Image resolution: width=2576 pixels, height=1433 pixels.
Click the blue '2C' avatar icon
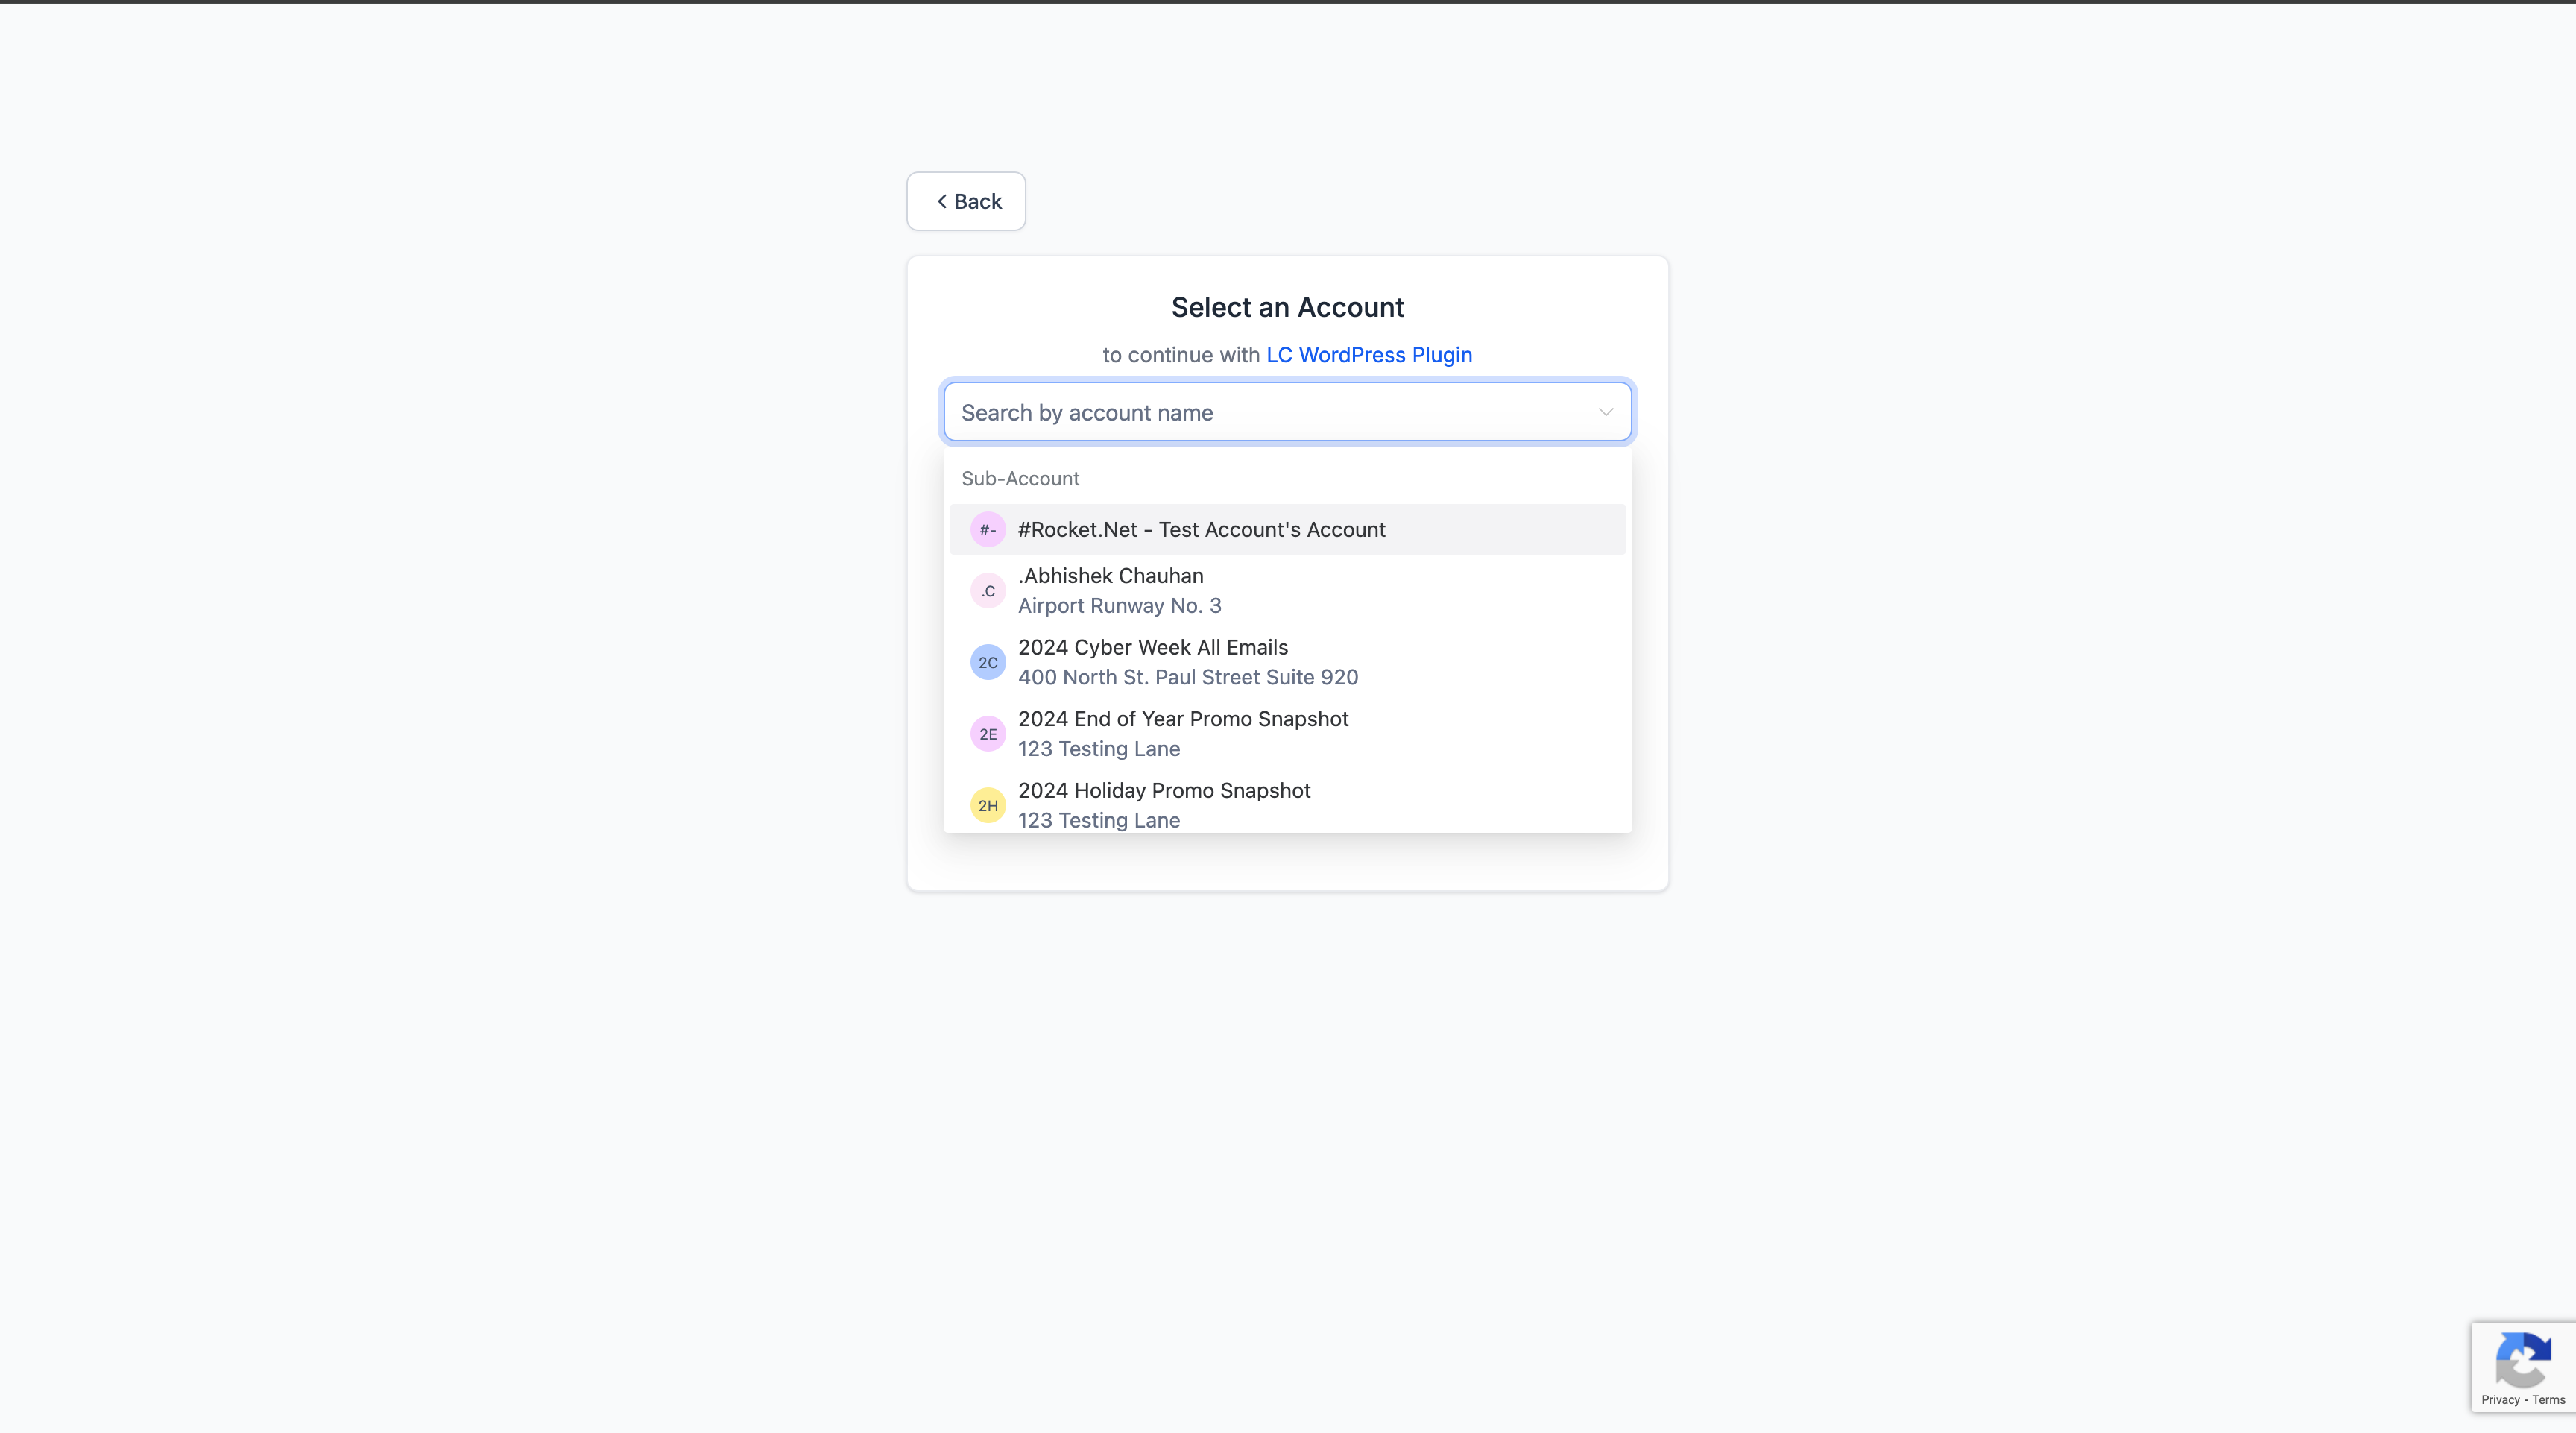tap(987, 663)
